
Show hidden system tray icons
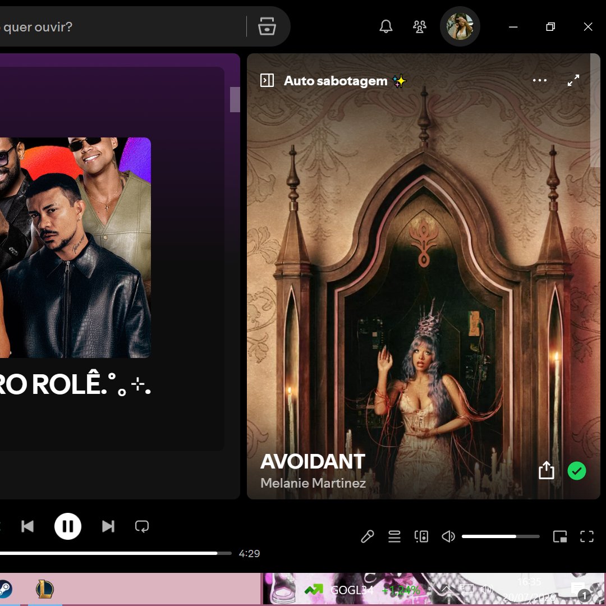[446, 589]
